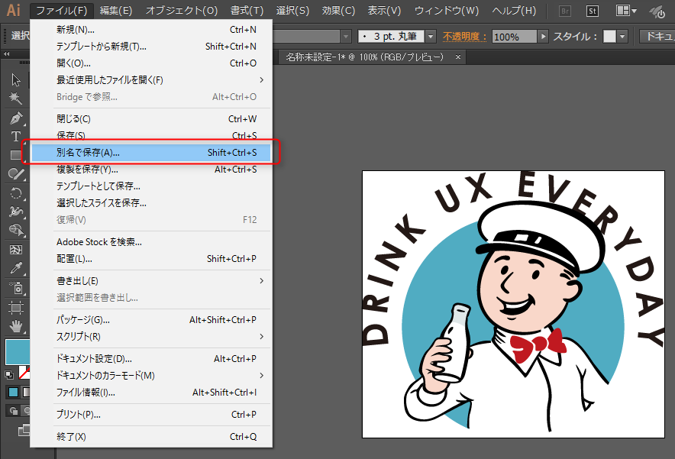Select the Type tool
The height and width of the screenshot is (459, 675).
coord(15,137)
